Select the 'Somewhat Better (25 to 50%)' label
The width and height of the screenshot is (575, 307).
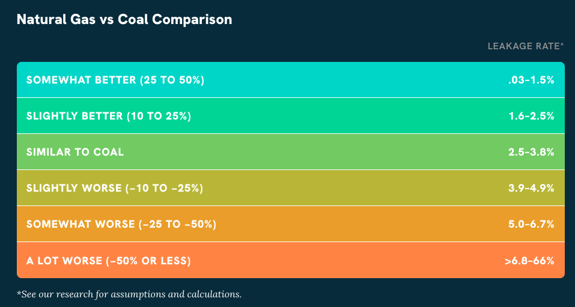coord(115,80)
